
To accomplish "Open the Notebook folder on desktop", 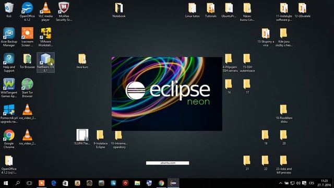I will [x=119, y=10].
